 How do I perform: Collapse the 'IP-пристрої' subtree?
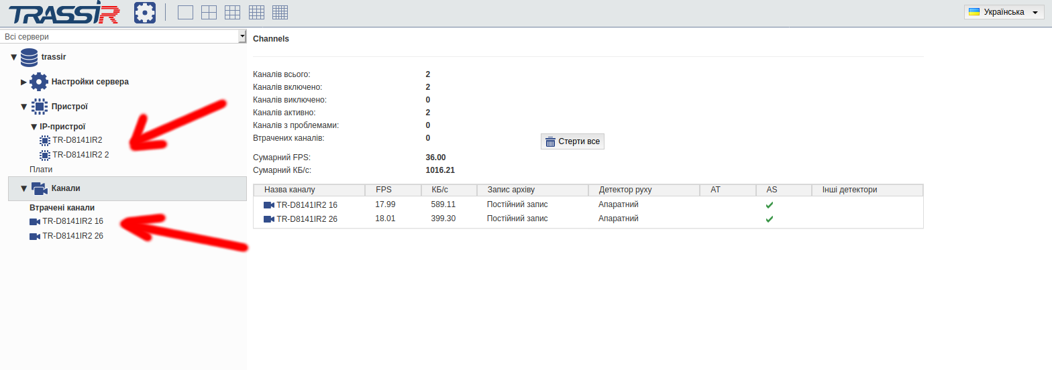click(34, 127)
